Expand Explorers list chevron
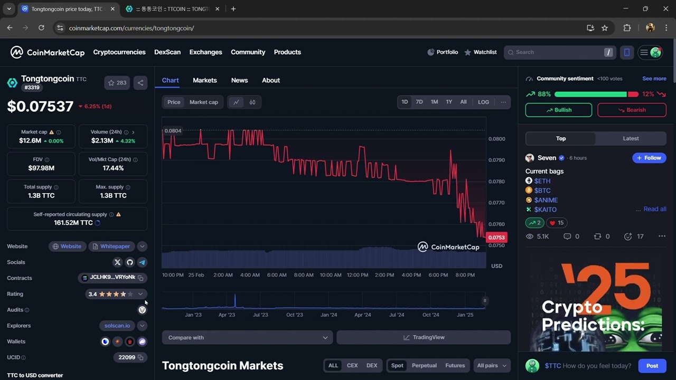Image resolution: width=676 pixels, height=380 pixels. tap(142, 326)
